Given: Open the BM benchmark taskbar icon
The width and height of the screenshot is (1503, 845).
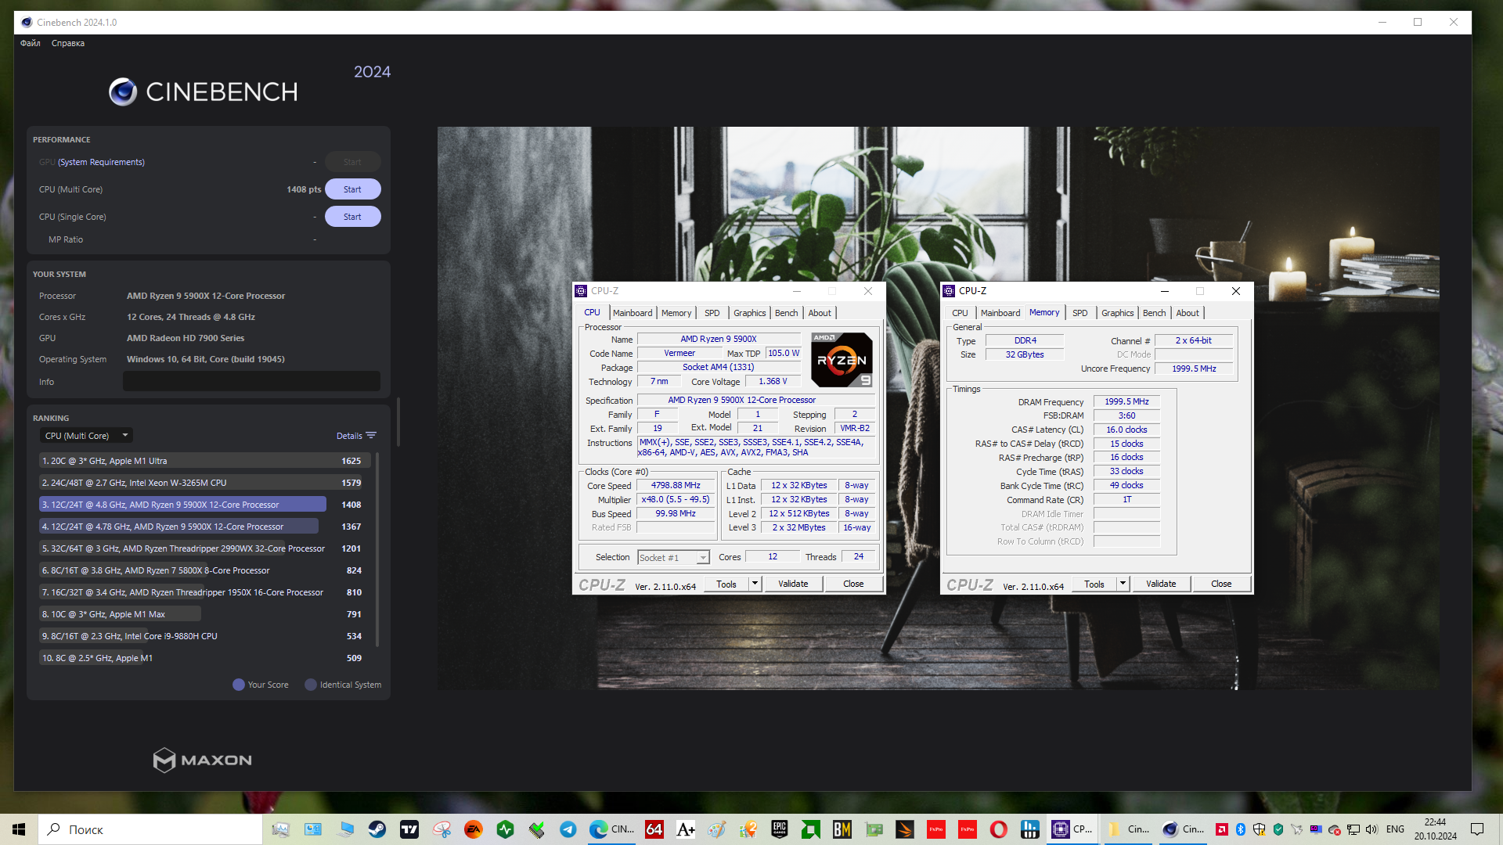Looking at the screenshot, I should [x=842, y=829].
